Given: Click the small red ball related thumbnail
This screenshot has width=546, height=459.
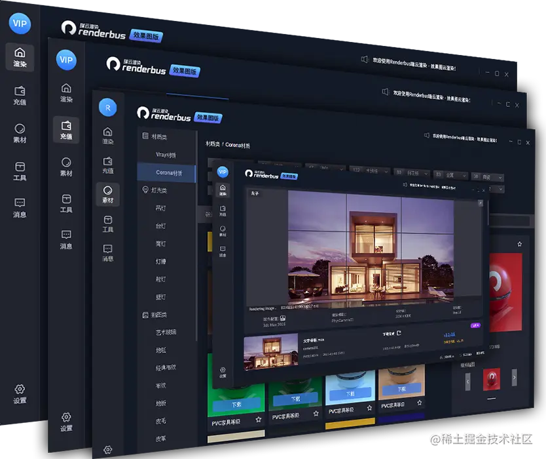Looking at the screenshot, I should point(491,380).
